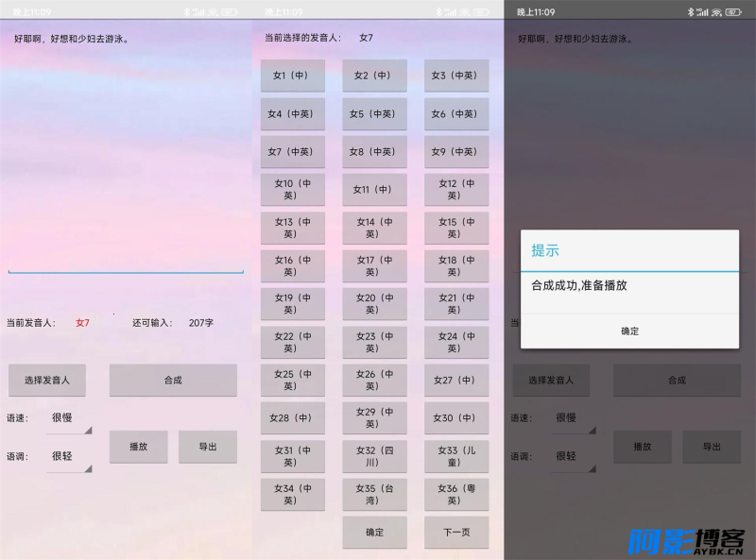Screen dimensions: 756x560
Task: Select voice 女29（中英）
Action: [x=374, y=418]
